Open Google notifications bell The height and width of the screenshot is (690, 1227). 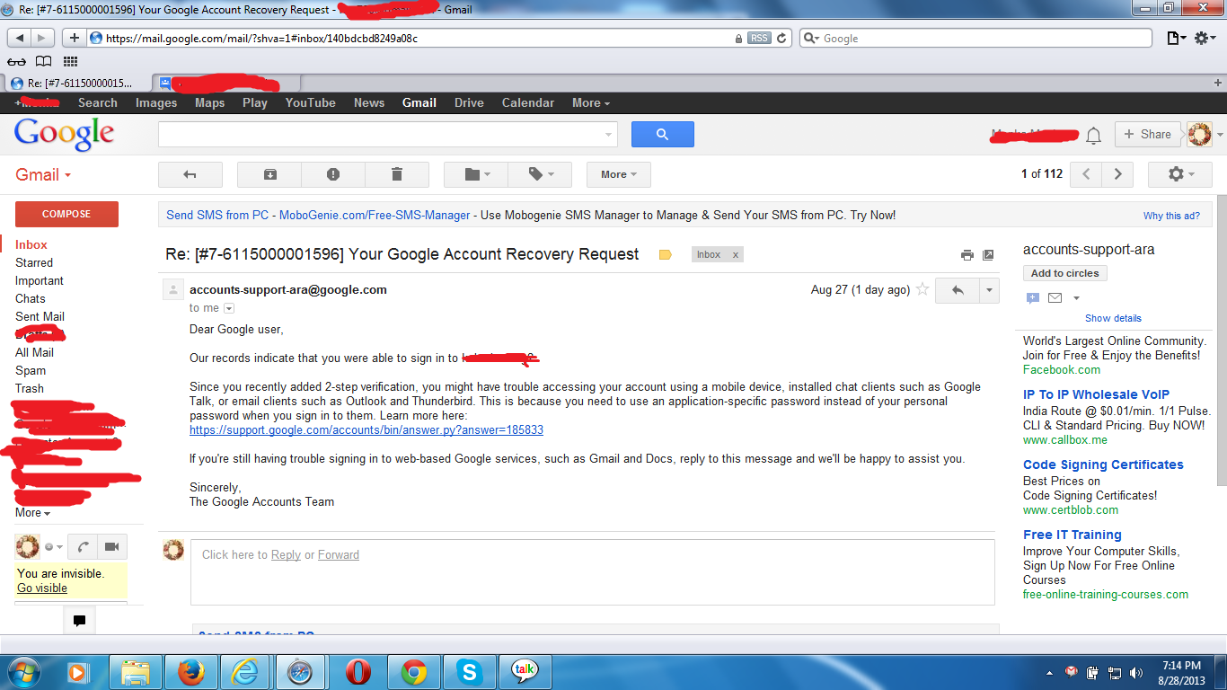pyautogui.click(x=1093, y=135)
